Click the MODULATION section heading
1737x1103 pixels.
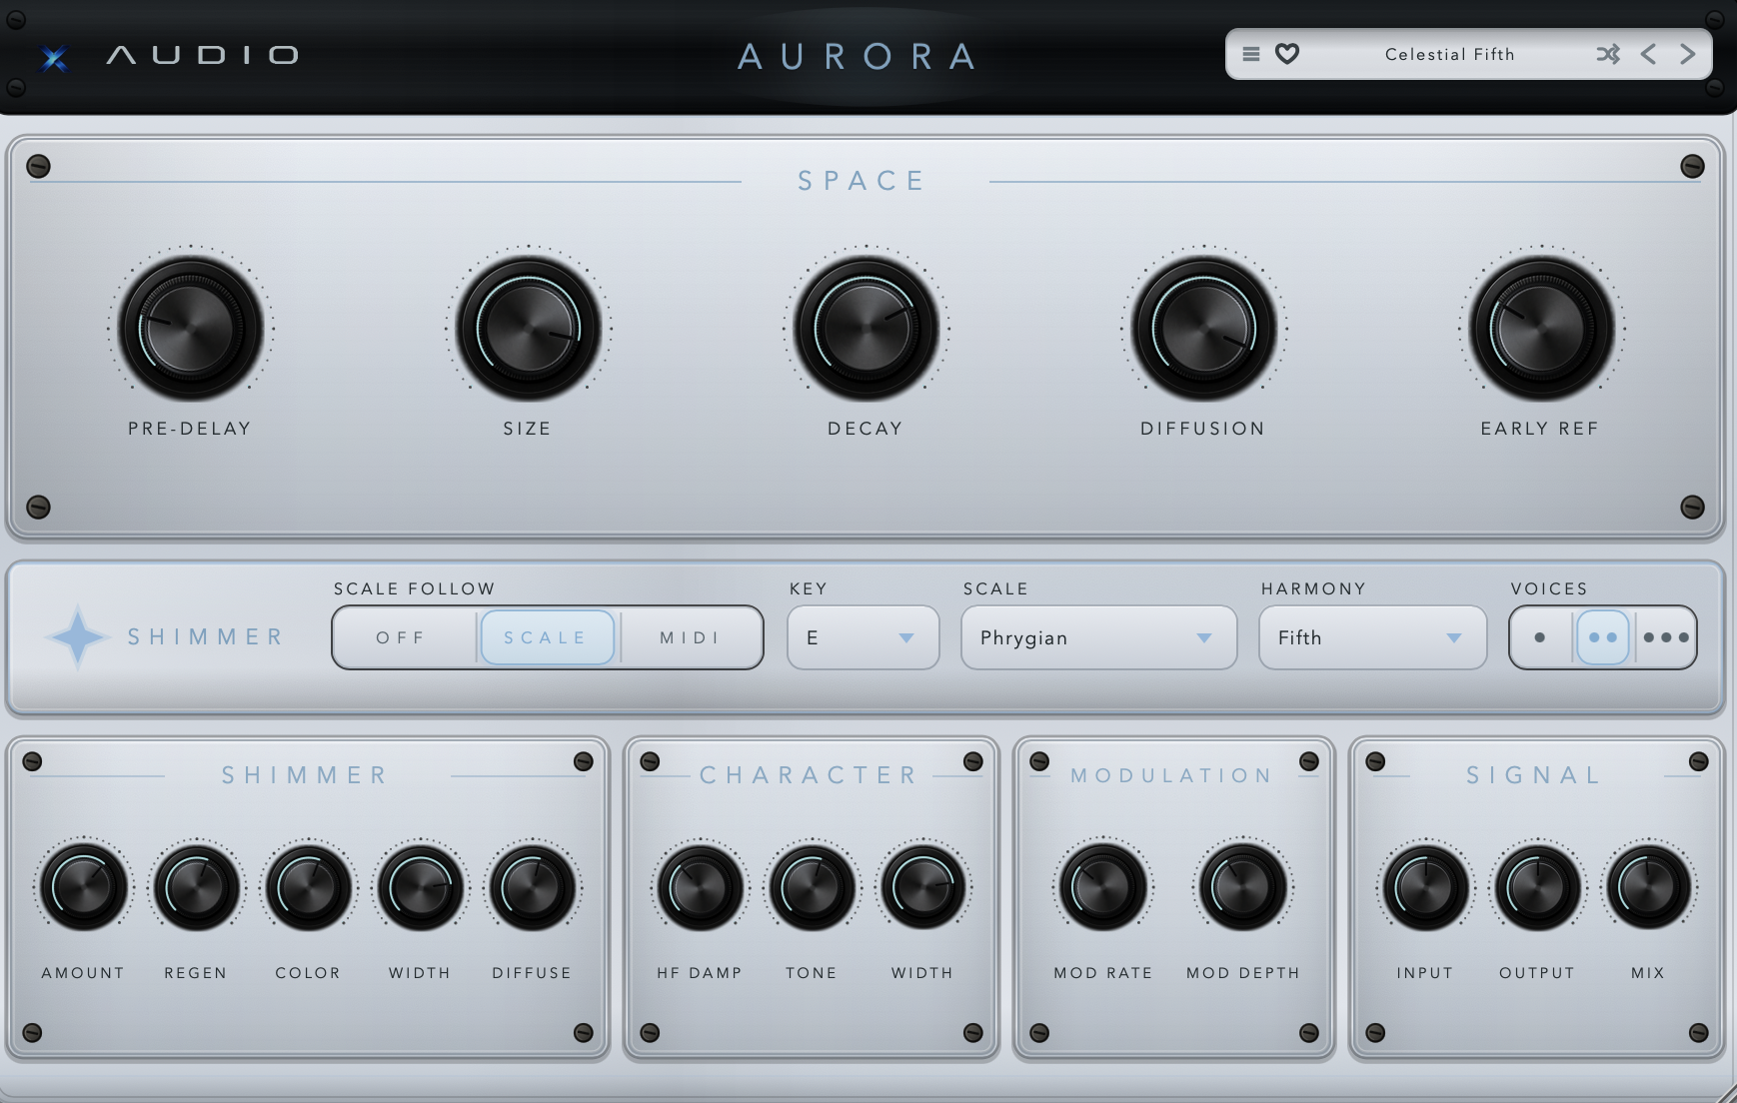(x=1171, y=775)
